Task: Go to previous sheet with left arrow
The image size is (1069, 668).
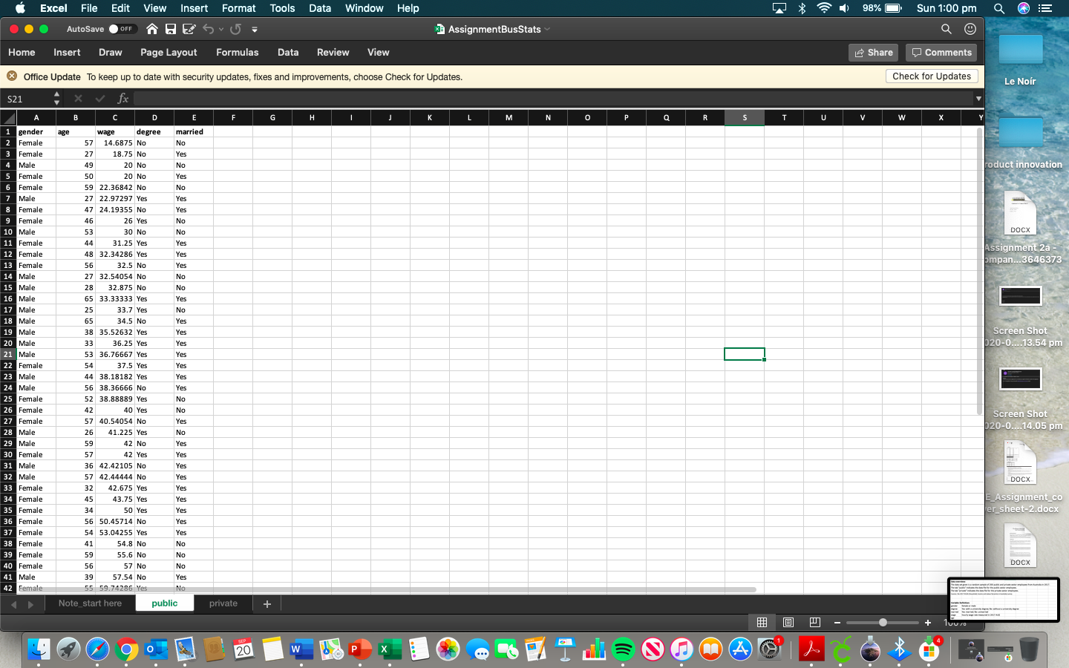Action: coord(13,604)
